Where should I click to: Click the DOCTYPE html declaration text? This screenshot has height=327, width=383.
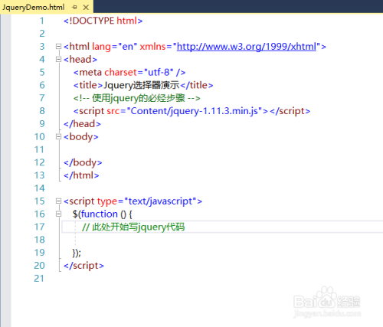point(103,21)
